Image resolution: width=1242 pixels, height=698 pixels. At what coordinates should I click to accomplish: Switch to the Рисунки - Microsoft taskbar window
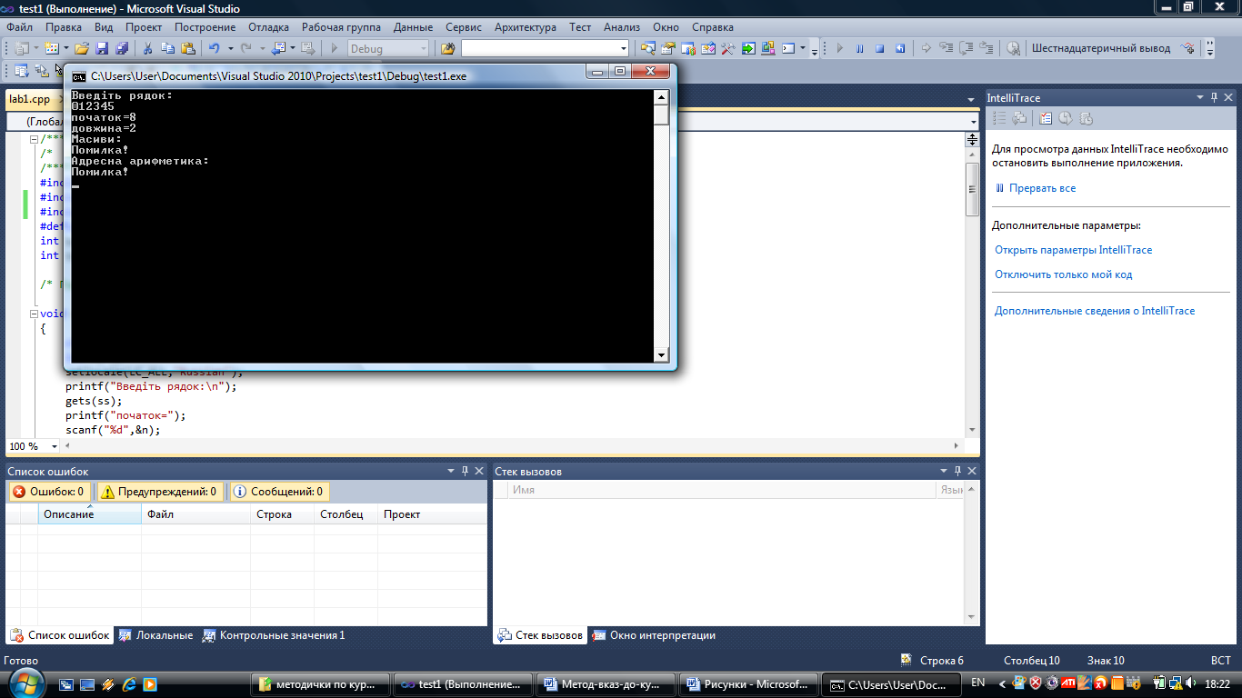747,683
